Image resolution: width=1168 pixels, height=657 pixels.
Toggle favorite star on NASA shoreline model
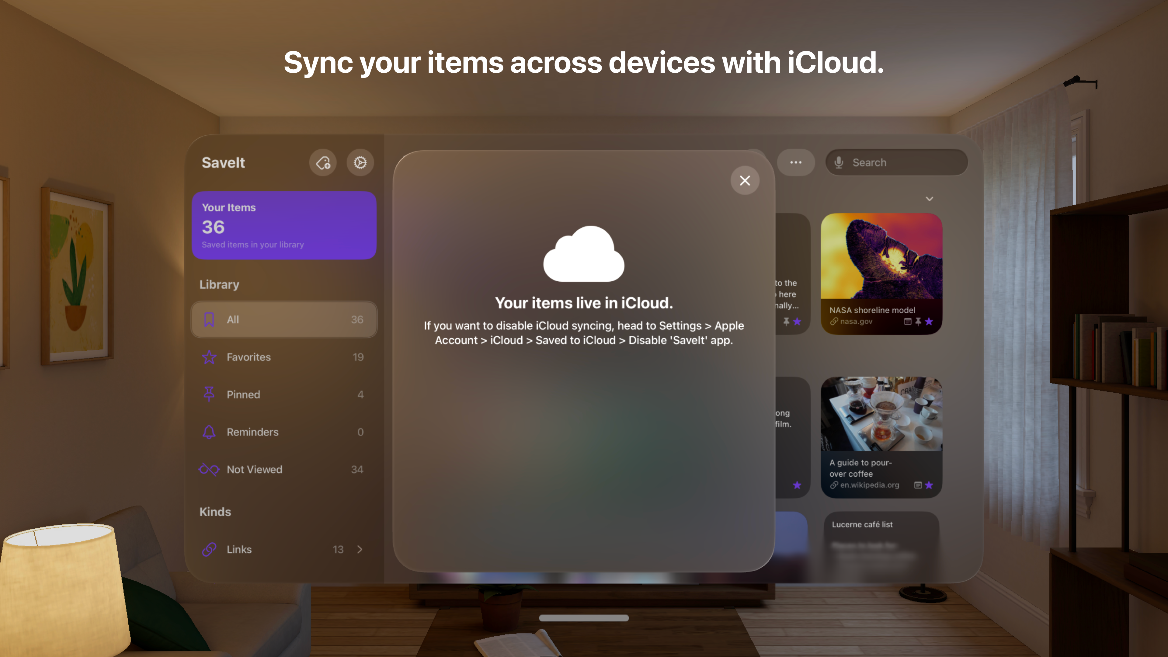click(929, 322)
